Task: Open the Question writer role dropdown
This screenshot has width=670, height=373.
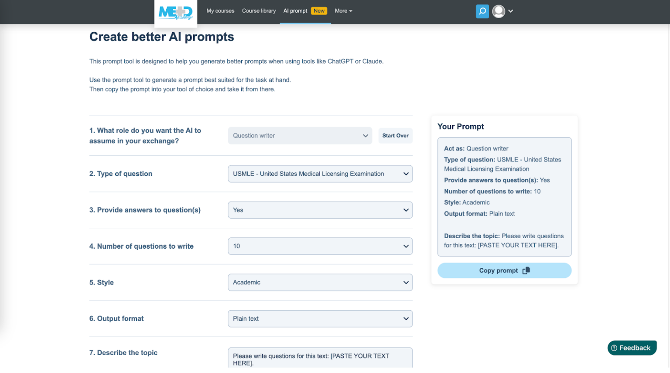Action: click(x=300, y=136)
